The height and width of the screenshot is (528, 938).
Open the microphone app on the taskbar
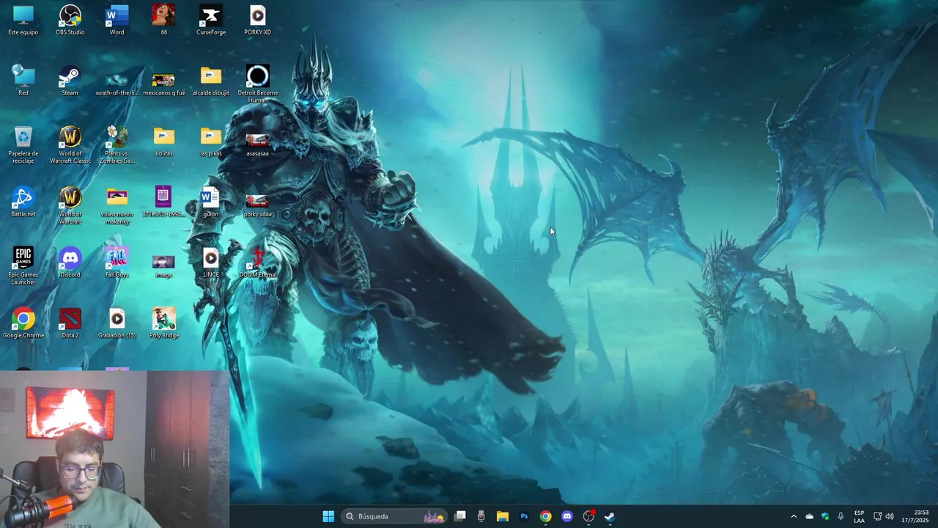[481, 516]
